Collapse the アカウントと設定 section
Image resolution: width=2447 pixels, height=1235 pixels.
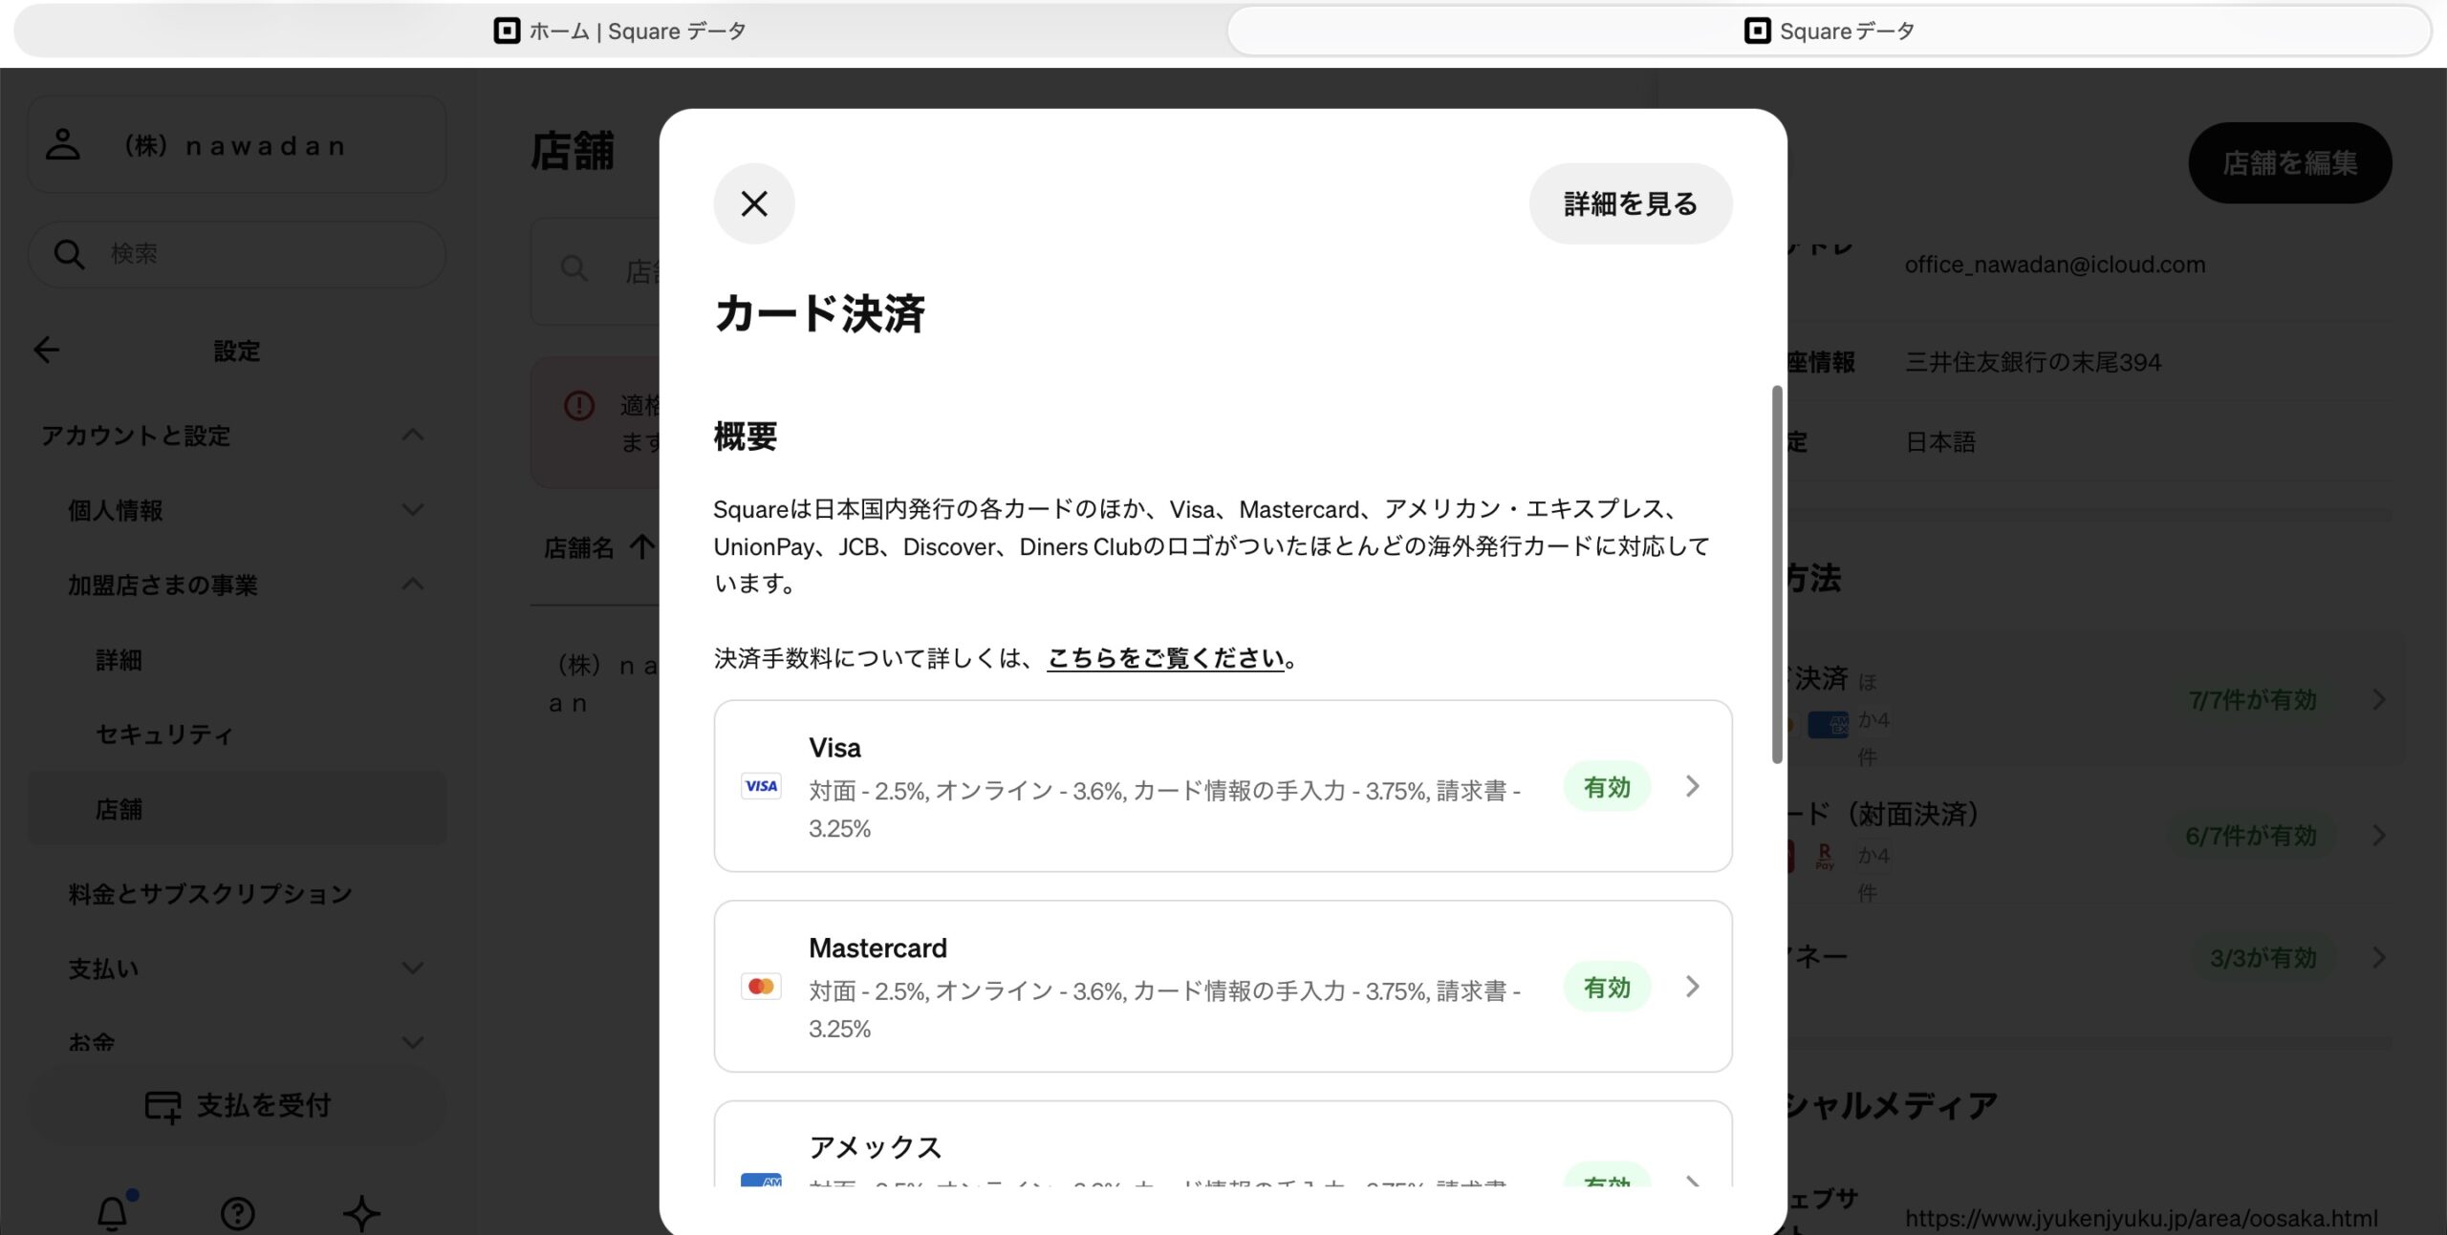pos(412,436)
